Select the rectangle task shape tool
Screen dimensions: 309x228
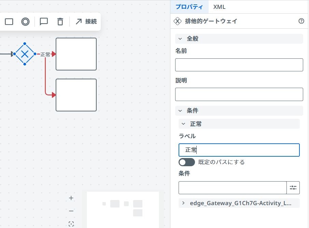coord(9,22)
